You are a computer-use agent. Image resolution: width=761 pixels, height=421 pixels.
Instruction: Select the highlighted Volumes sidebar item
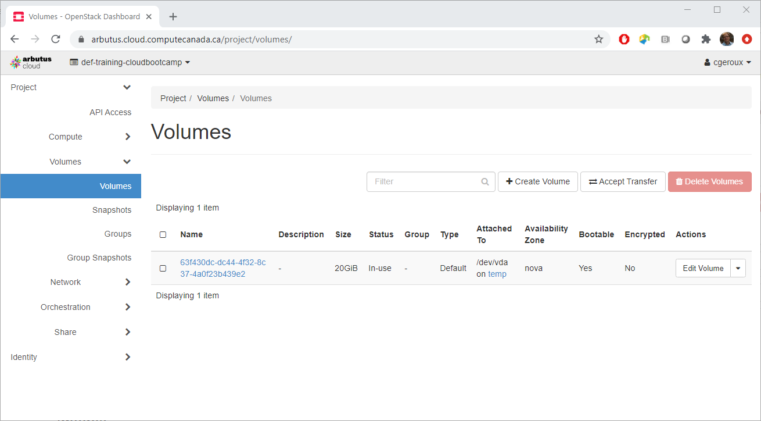point(70,186)
